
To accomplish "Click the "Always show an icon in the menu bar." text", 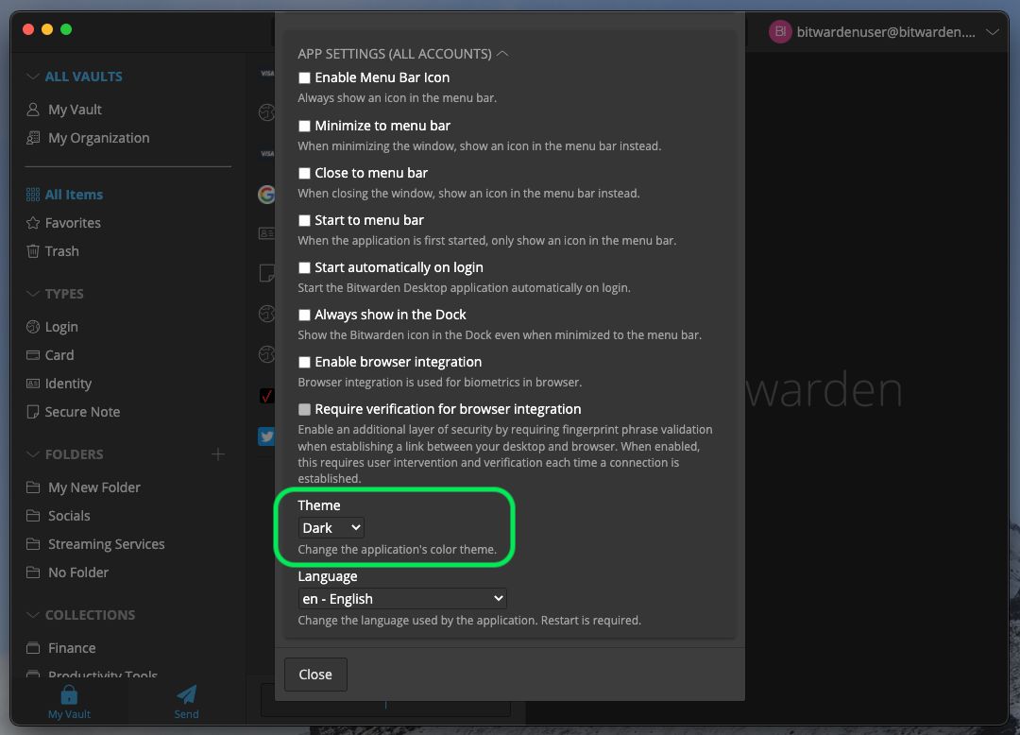I will (x=397, y=98).
